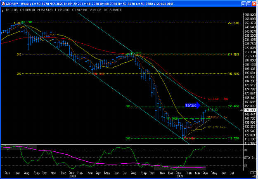Click the green .382 Fibonacci label
The width and height of the screenshot is (258, 179).
(x=128, y=106)
